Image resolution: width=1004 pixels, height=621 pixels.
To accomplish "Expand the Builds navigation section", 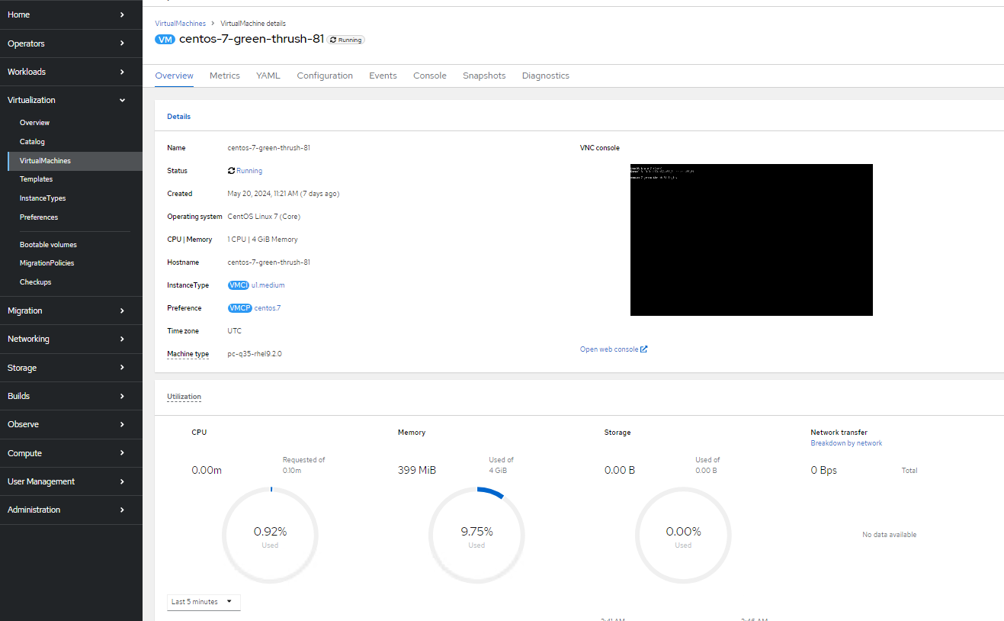I will coord(71,396).
